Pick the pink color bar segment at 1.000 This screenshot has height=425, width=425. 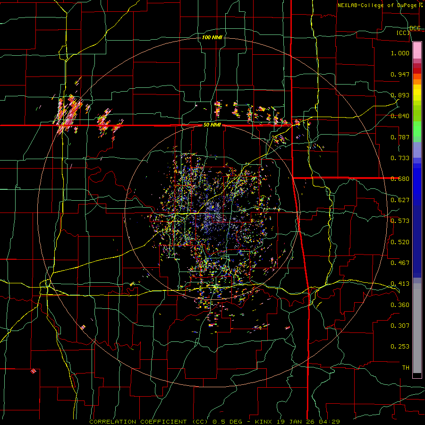pyautogui.click(x=417, y=50)
